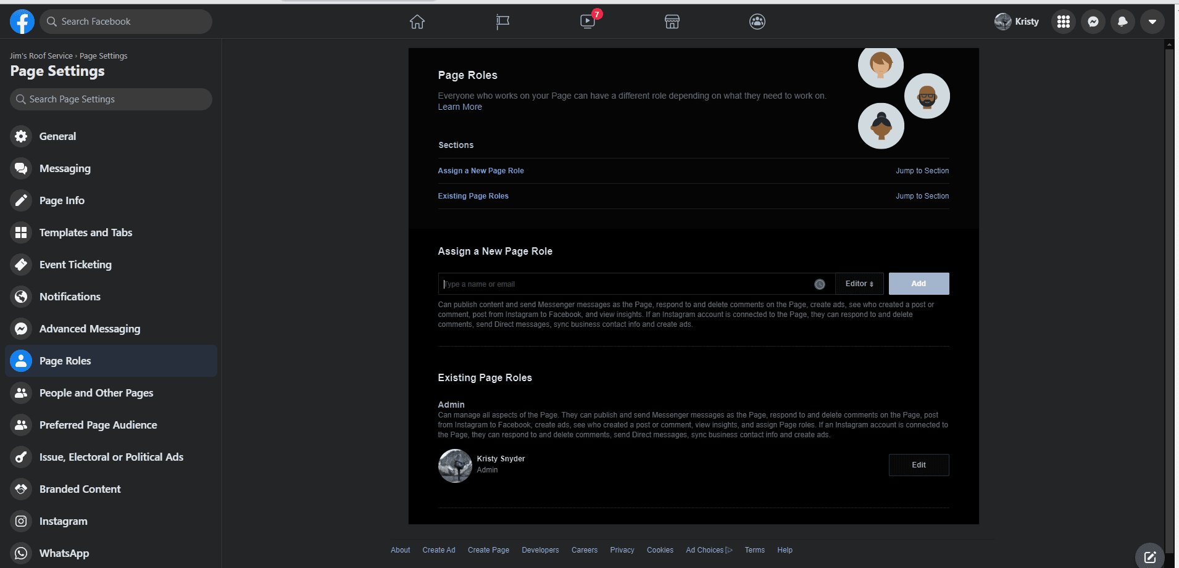
Task: Expand the account dropdown arrow
Action: [1152, 22]
